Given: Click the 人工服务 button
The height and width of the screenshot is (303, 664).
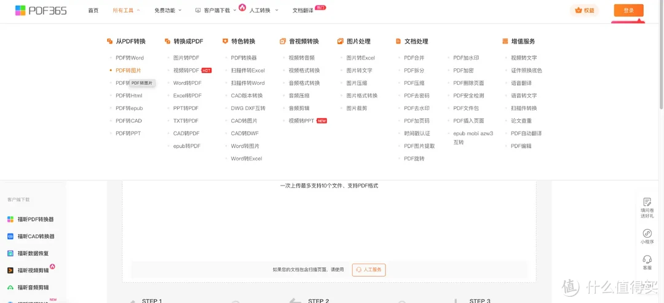Looking at the screenshot, I should pyautogui.click(x=369, y=270).
